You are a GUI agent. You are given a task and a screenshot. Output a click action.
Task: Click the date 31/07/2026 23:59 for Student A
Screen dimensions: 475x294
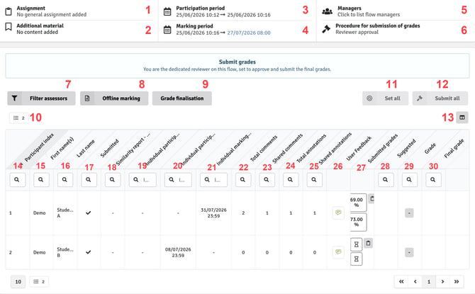click(213, 213)
